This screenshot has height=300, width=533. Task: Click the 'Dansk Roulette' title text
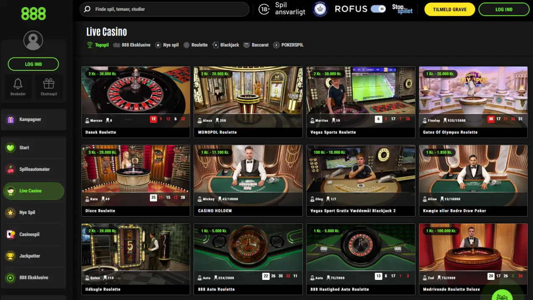(101, 132)
